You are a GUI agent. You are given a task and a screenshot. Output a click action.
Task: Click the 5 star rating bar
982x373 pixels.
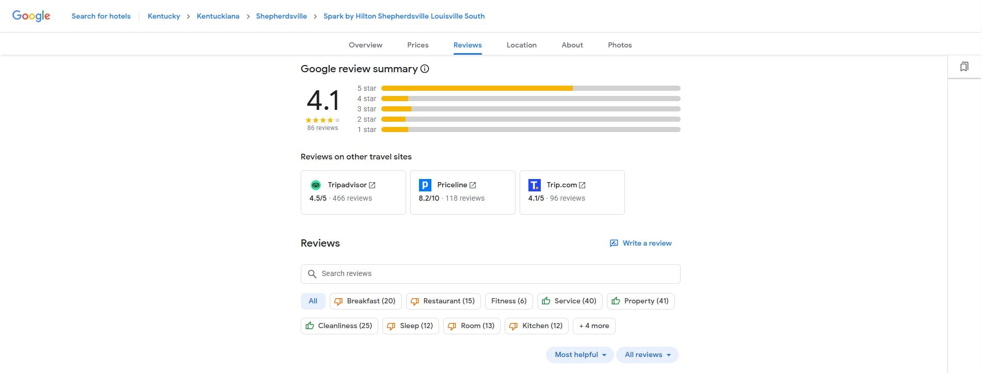(x=530, y=88)
